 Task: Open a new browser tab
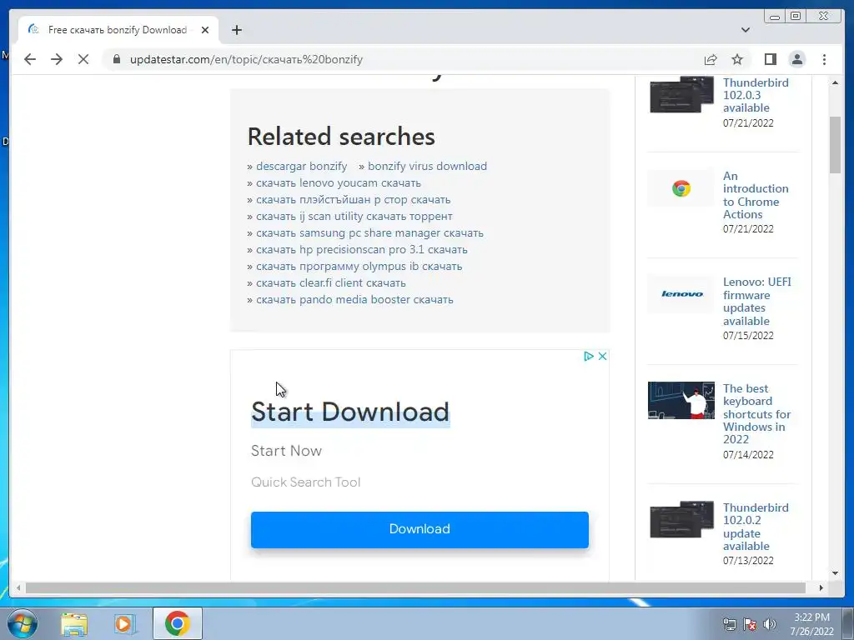[236, 30]
